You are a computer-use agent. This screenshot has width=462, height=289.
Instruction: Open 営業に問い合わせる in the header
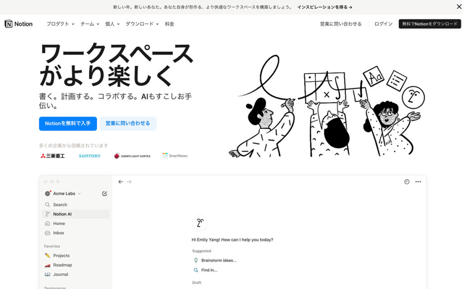[341, 24]
